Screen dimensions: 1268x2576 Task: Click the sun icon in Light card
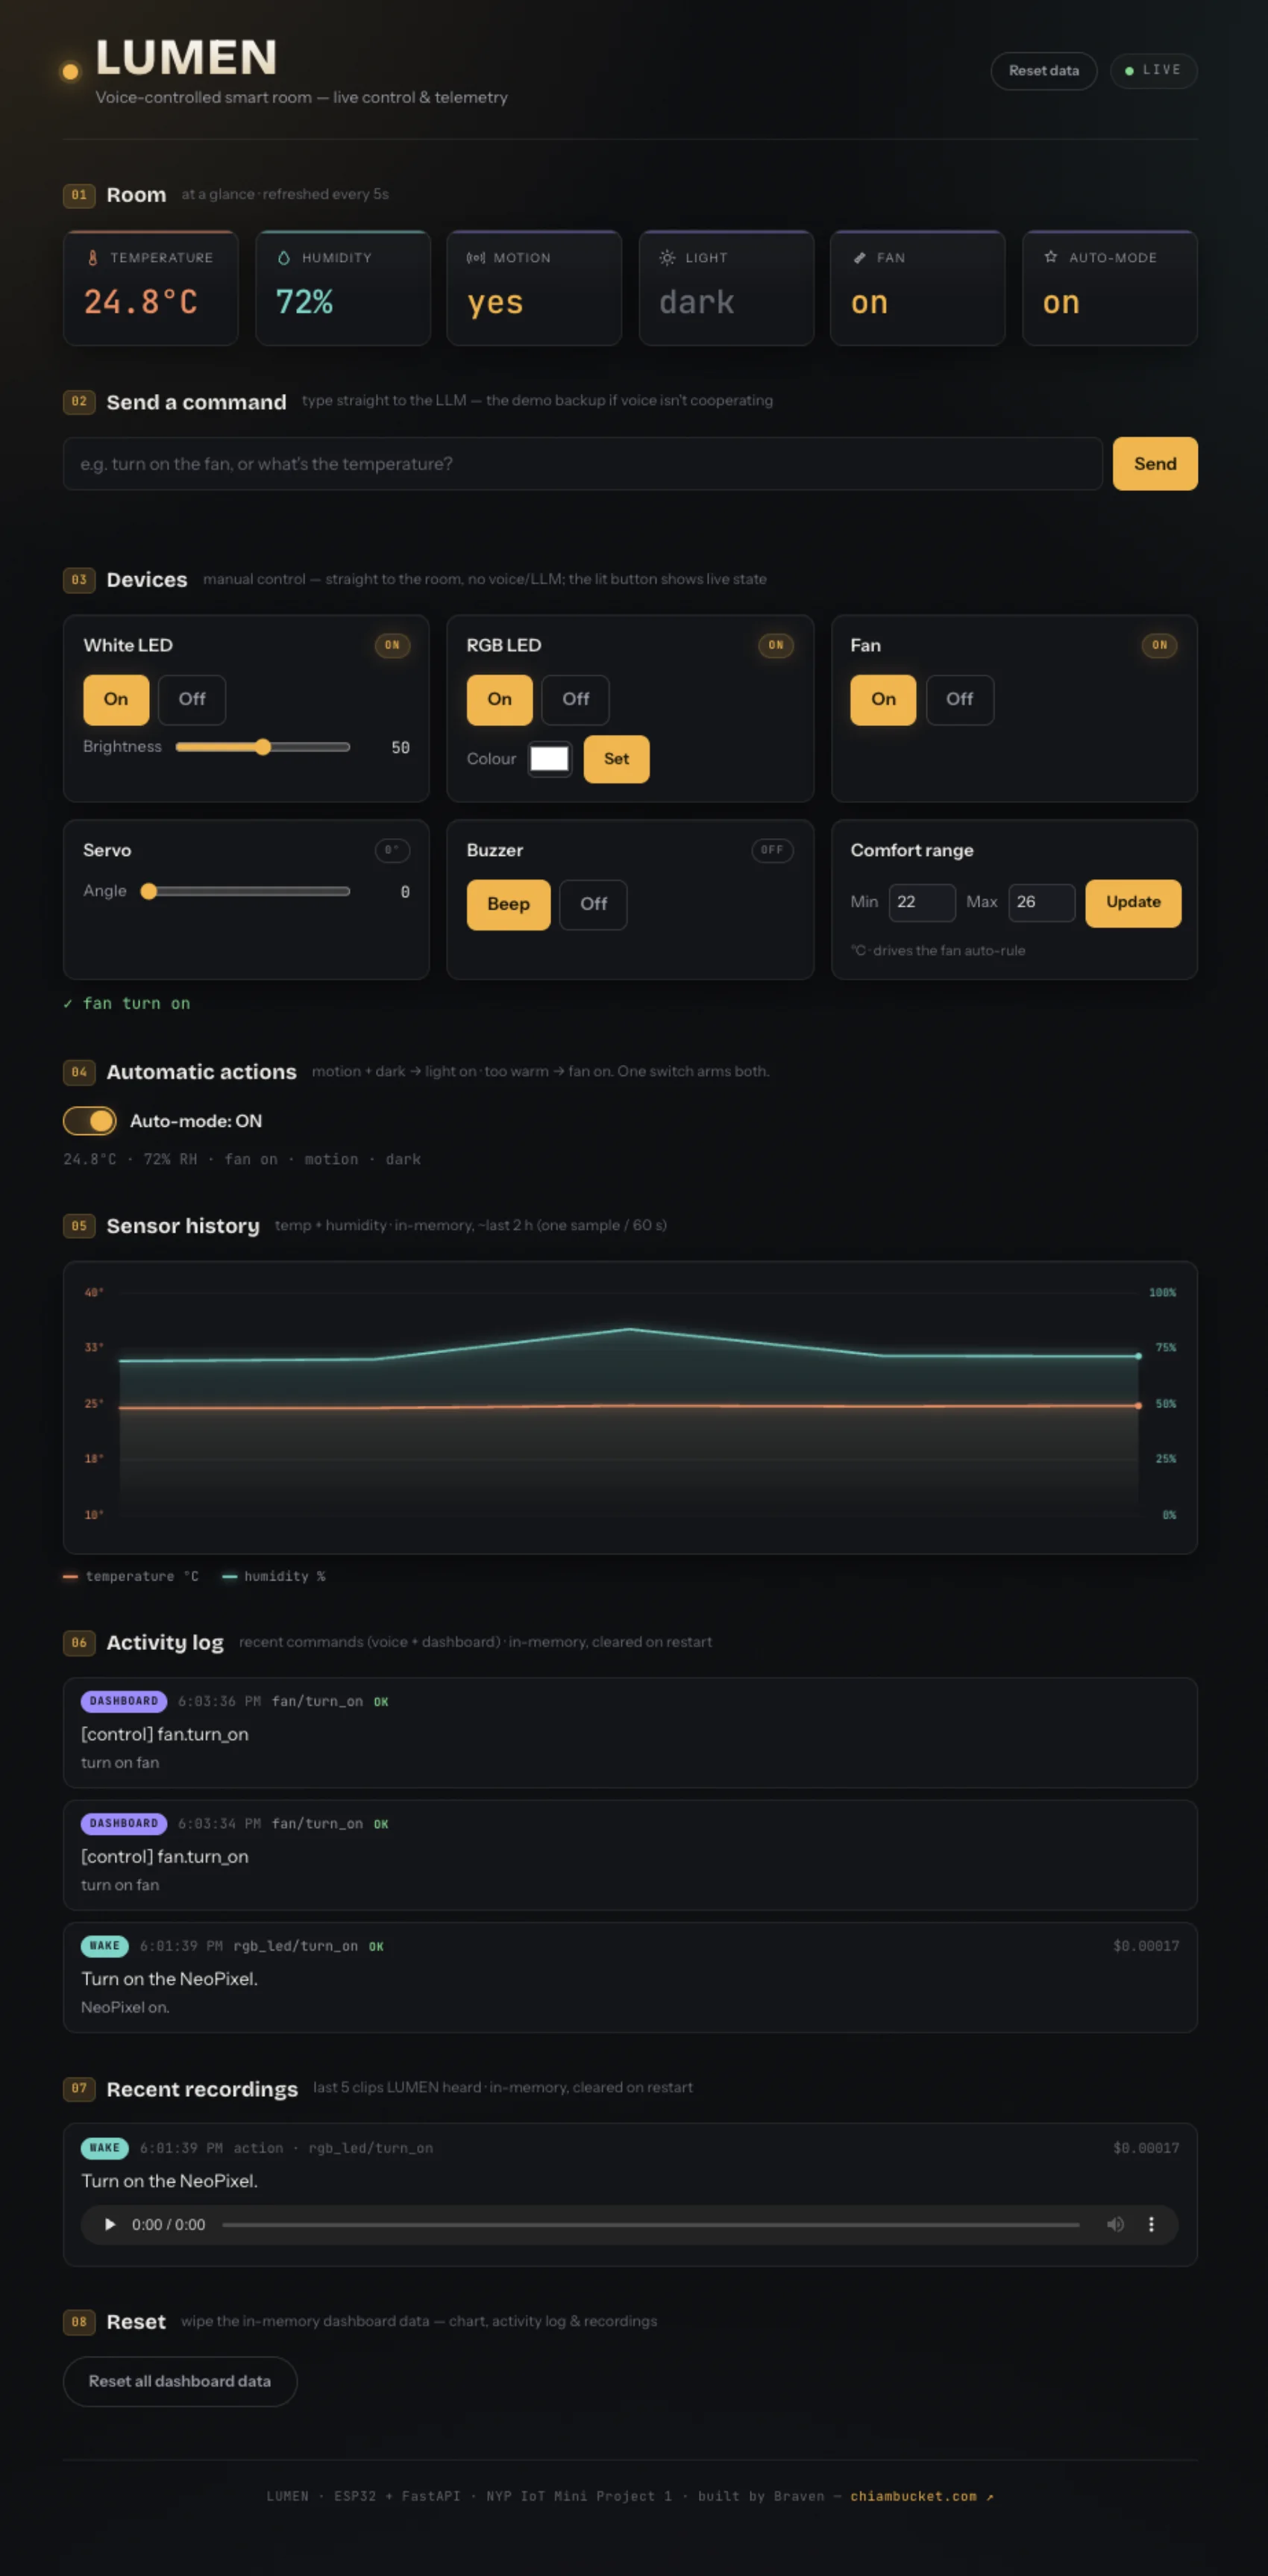(x=668, y=258)
